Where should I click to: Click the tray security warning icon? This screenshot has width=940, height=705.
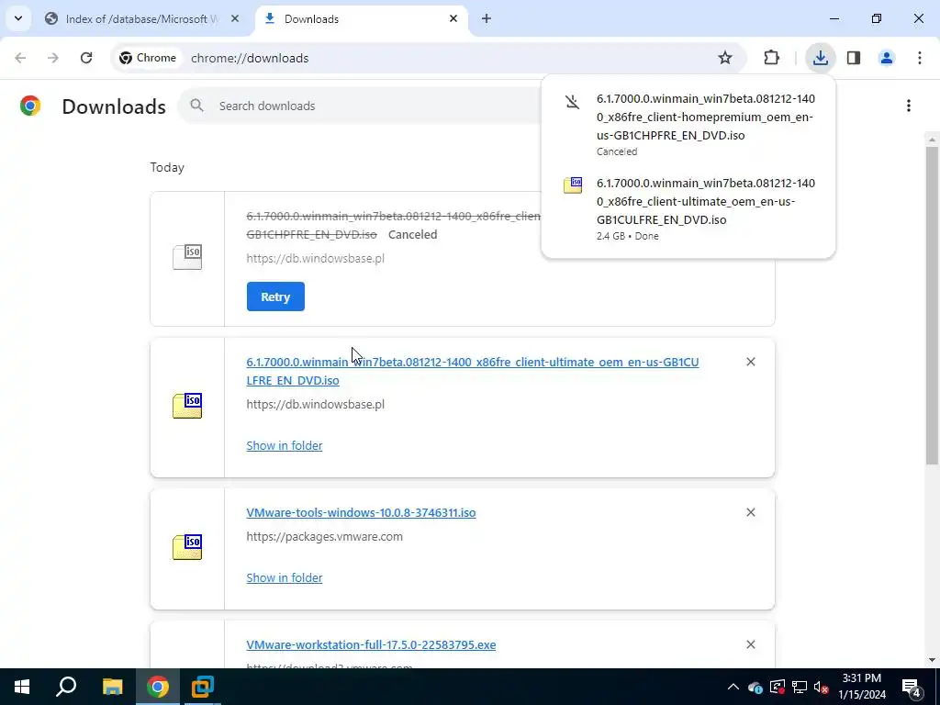click(778, 687)
